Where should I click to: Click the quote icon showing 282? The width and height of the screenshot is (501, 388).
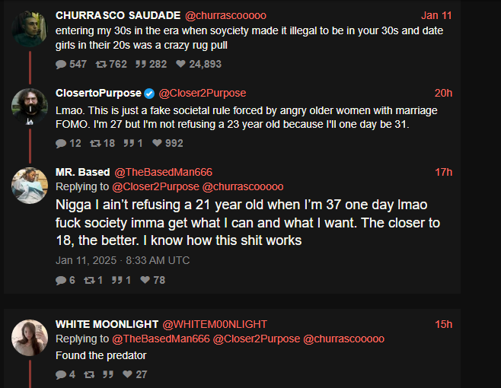(141, 64)
